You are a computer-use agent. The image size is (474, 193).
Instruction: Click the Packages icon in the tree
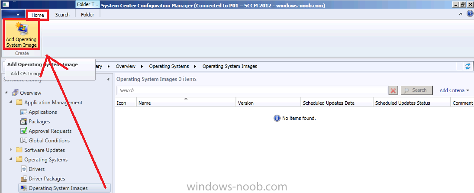(x=24, y=122)
